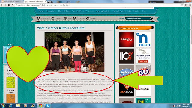Open Running Playlists menu item
The image size is (192, 108).
coord(103,11)
